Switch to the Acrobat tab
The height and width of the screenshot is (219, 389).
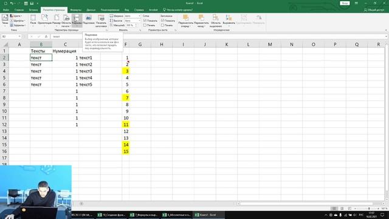click(153, 10)
